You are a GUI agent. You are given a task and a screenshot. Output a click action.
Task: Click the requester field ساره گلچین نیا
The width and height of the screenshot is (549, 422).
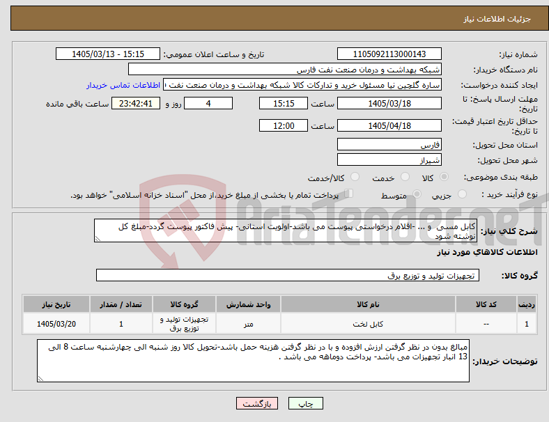click(302, 85)
